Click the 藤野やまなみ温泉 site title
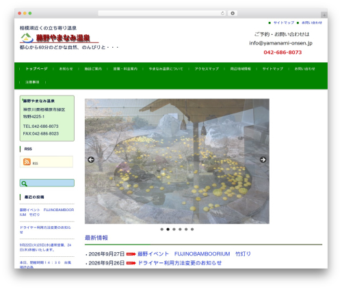Image resolution: width=342 pixels, height=289 pixels. [x=63, y=38]
